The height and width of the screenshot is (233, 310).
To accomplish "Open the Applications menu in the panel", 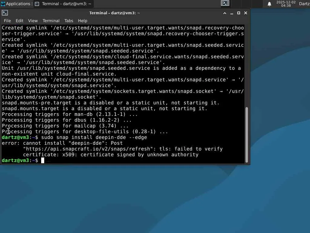I will (17, 4).
